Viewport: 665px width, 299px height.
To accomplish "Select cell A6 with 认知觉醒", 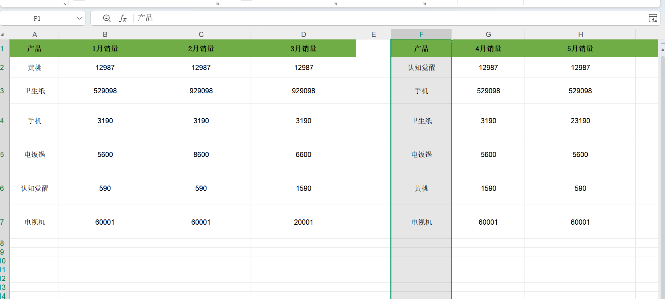I will [x=35, y=188].
